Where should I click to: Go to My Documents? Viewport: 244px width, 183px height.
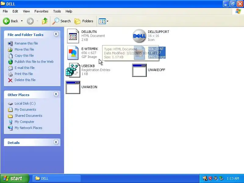click(x=25, y=109)
